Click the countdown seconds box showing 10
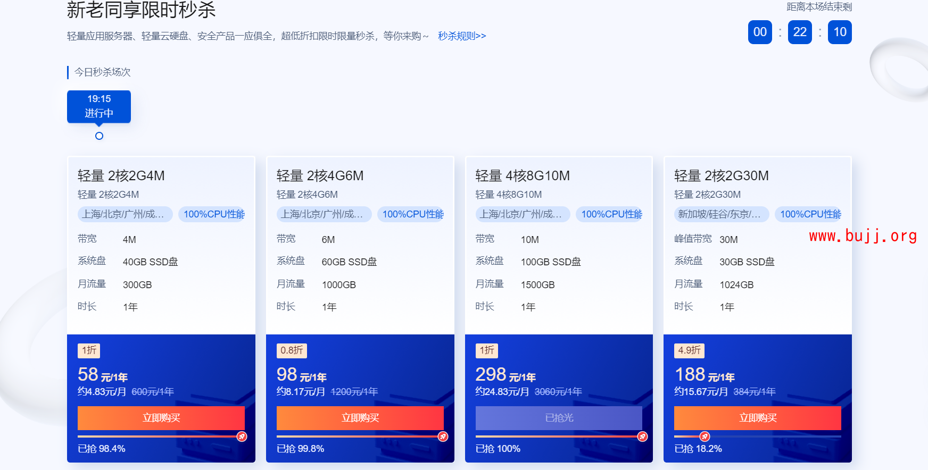Image resolution: width=928 pixels, height=470 pixels. [840, 32]
